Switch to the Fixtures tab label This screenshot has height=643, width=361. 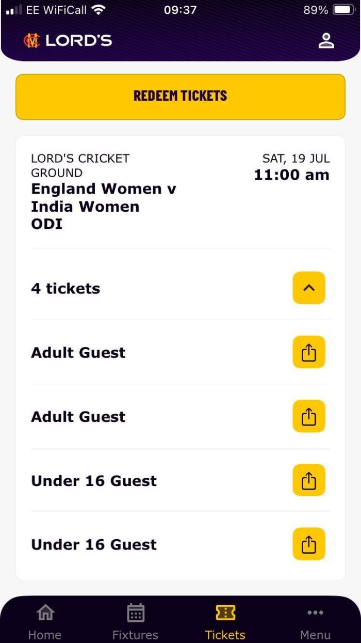pos(135,635)
